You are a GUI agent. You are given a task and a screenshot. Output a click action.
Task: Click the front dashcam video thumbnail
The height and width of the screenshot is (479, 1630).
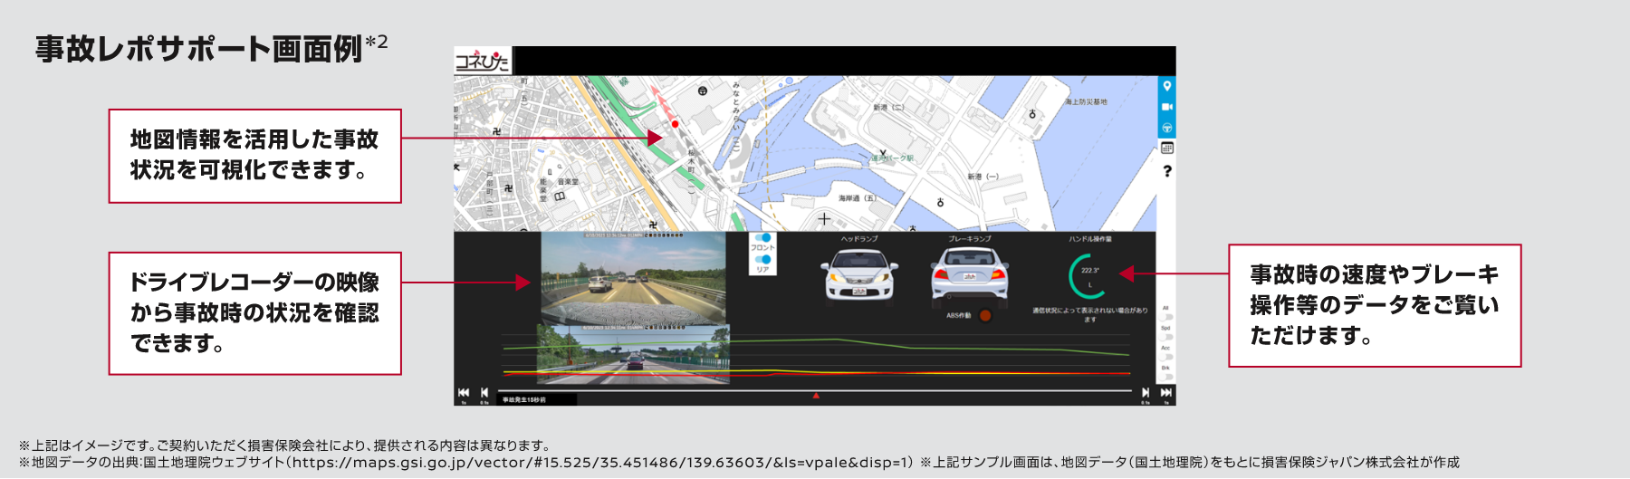click(x=633, y=278)
